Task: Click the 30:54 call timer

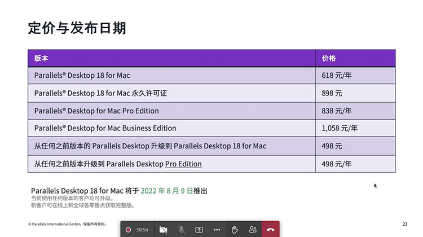Action: click(x=142, y=230)
